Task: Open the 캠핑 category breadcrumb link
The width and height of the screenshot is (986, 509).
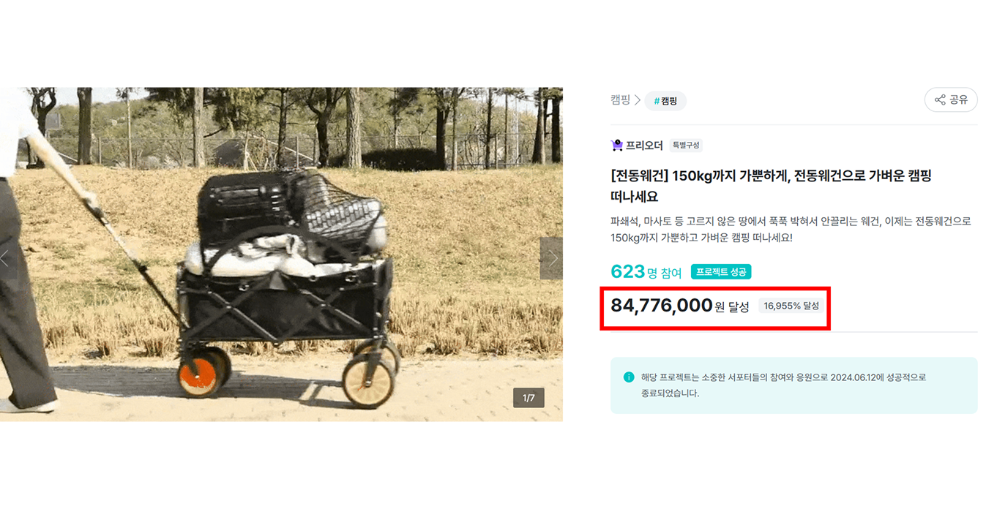Action: (x=619, y=99)
